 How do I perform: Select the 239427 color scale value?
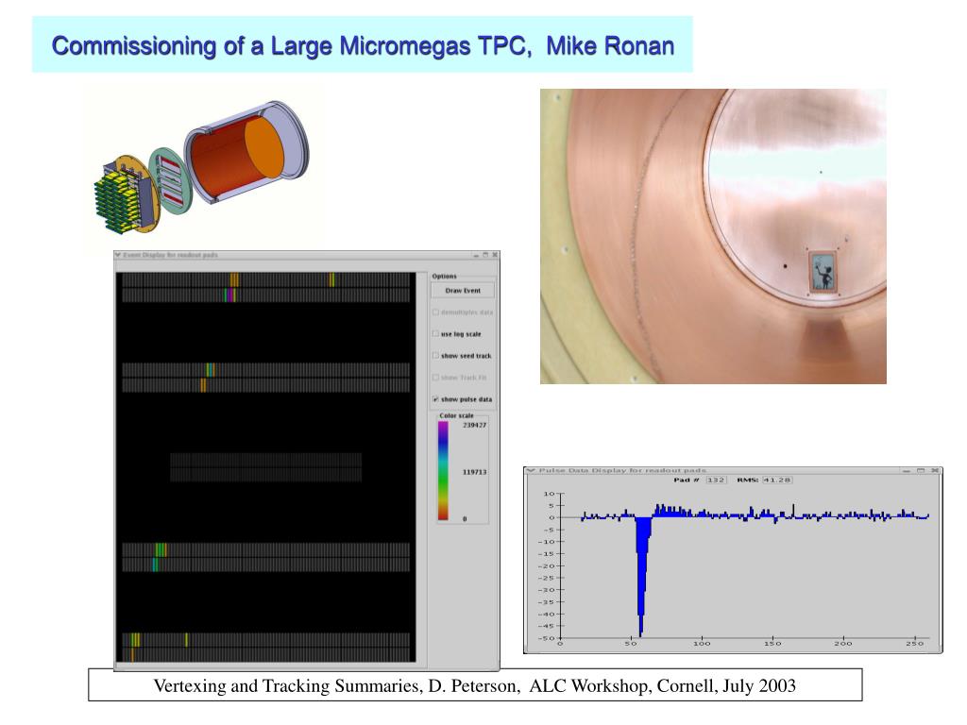pos(474,425)
